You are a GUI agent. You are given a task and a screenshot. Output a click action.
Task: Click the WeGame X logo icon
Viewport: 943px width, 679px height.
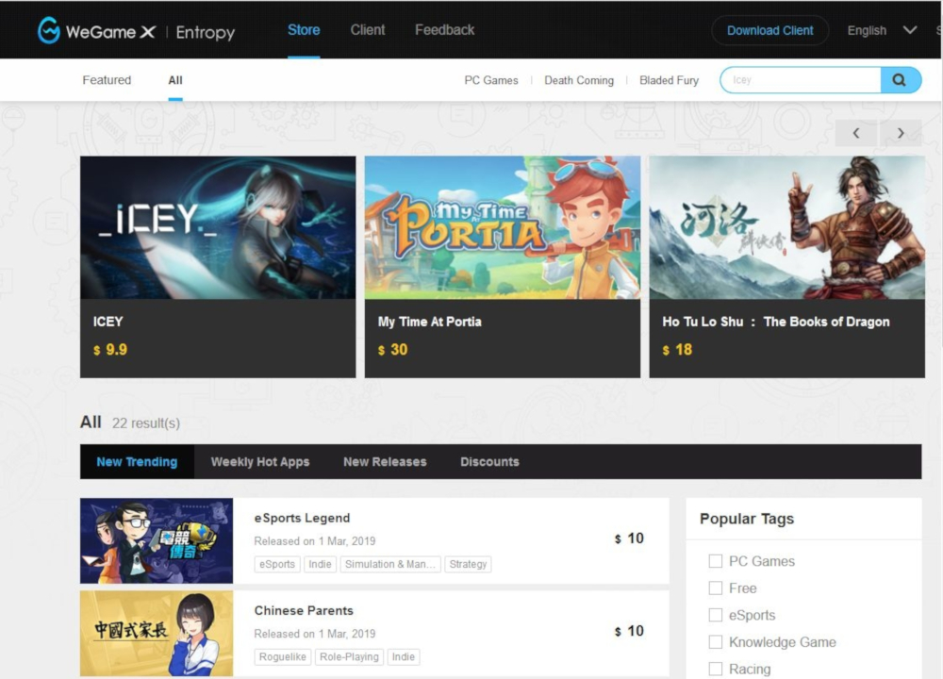coord(49,30)
